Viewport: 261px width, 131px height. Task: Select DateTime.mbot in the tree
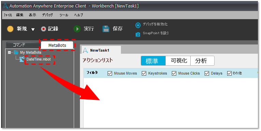click(x=39, y=59)
